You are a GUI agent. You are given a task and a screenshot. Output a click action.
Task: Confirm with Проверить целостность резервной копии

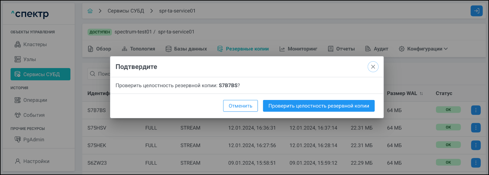319,106
